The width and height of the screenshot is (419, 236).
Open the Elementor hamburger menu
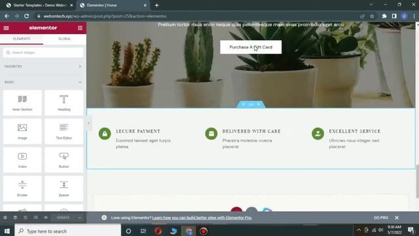(x=6, y=28)
